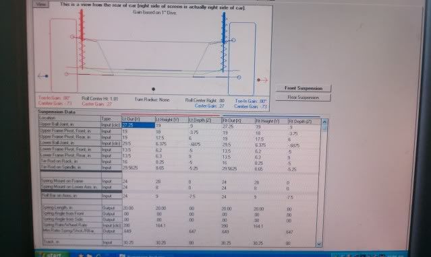Open the View menu button
The width and height of the screenshot is (431, 257).
click(x=41, y=5)
